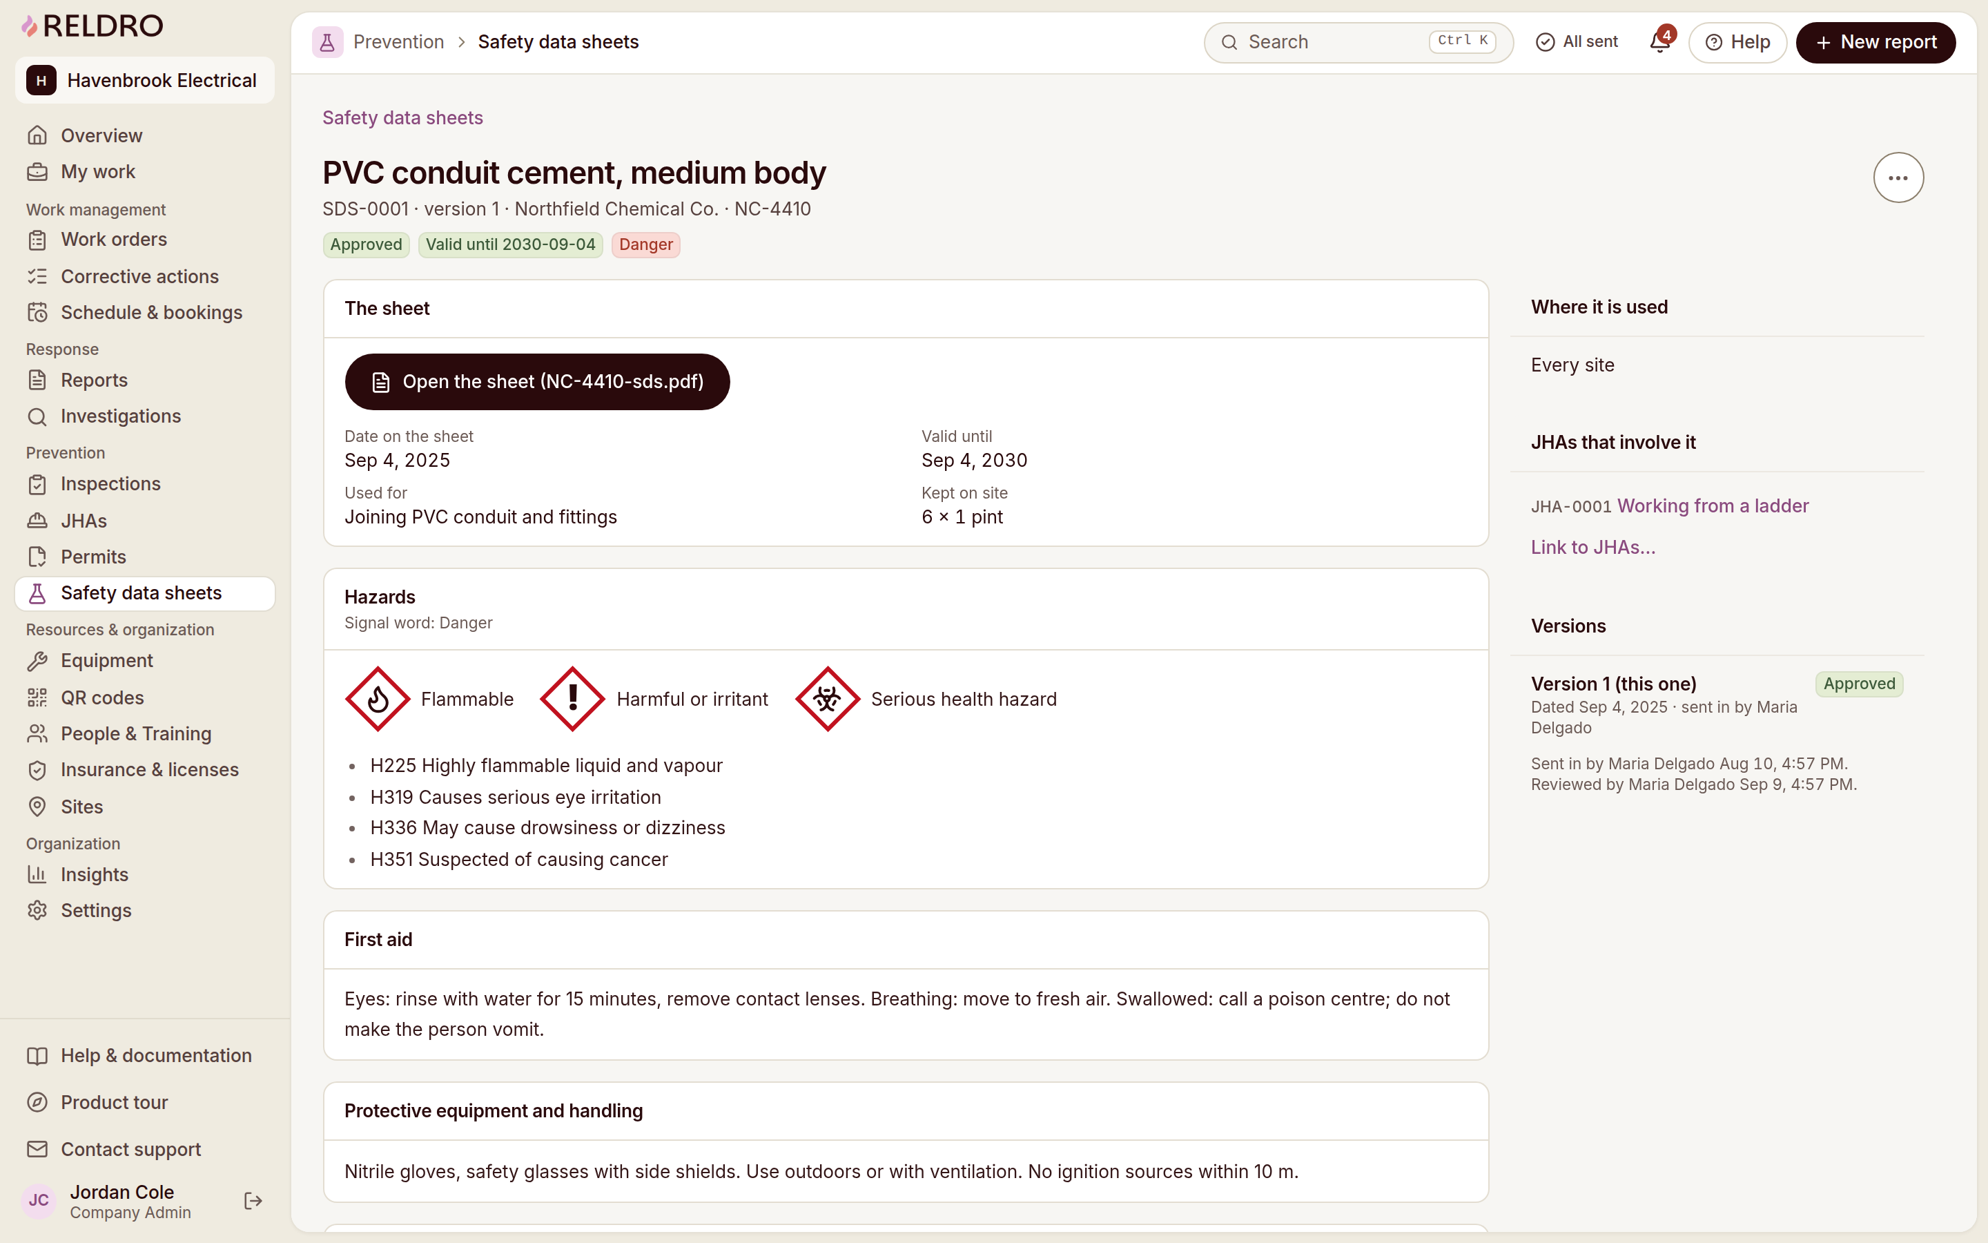The height and width of the screenshot is (1243, 1988).
Task: Open Settings
Action: (144, 911)
